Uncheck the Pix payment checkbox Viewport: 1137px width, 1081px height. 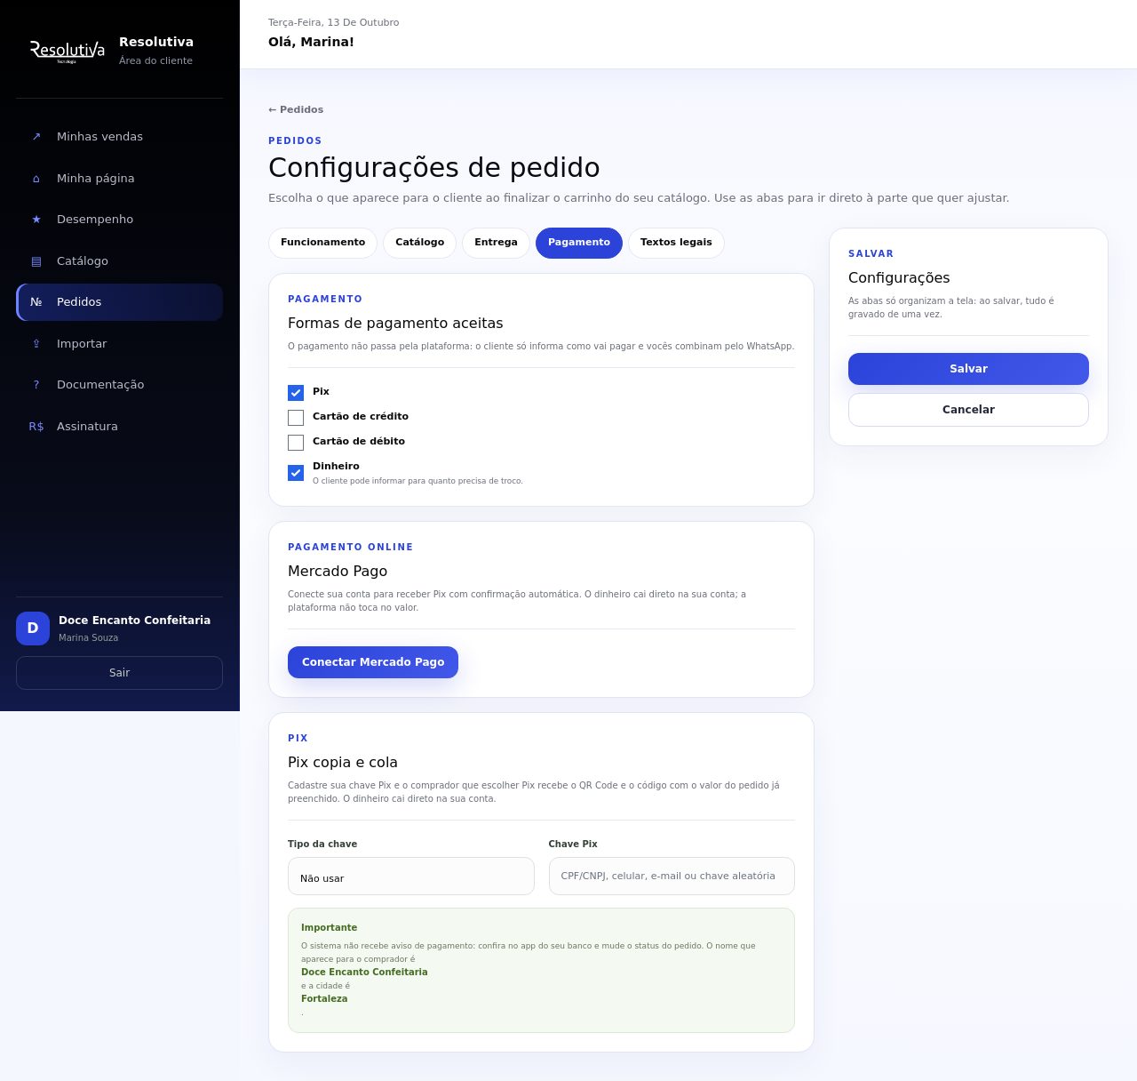(x=296, y=393)
